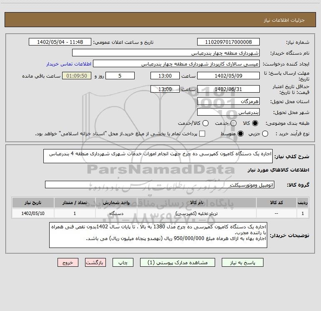Click the خروج exit button
The width and height of the screenshot is (321, 311).
[68, 263]
